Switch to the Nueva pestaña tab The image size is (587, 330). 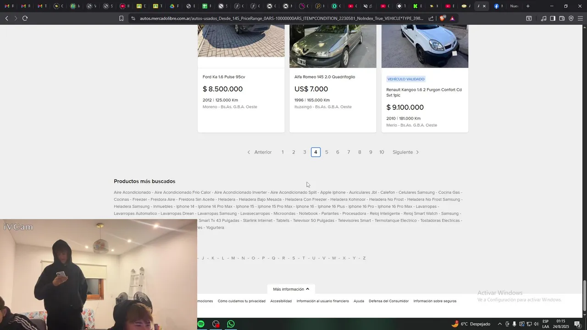(x=514, y=6)
